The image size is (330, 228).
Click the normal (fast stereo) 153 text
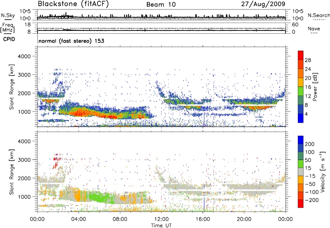[x=71, y=41]
